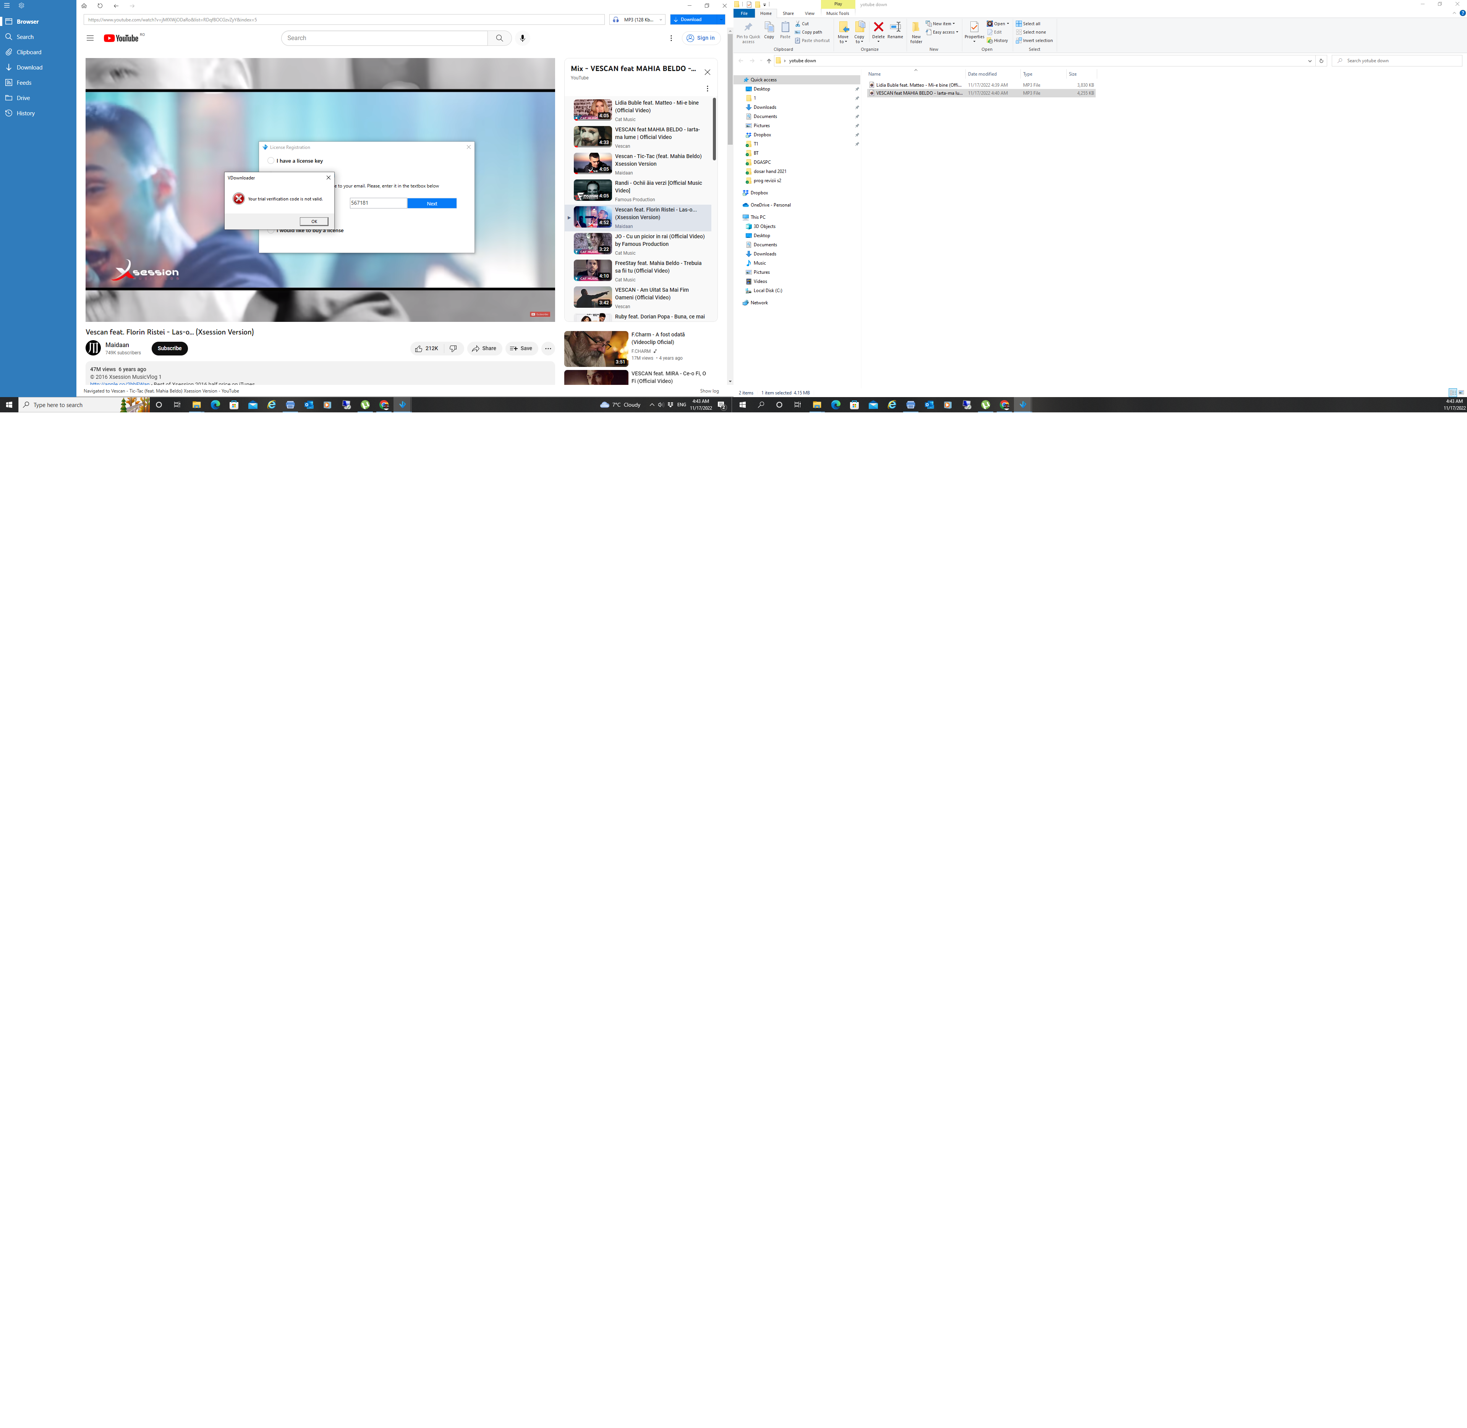Open the Clipboard section in the downloader sidebar
Image resolution: width=1467 pixels, height=1428 pixels.
pos(29,52)
